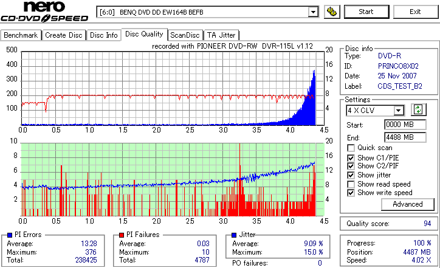The image size is (440, 268).
Task: Enable the Show read speed checkbox
Action: point(351,184)
